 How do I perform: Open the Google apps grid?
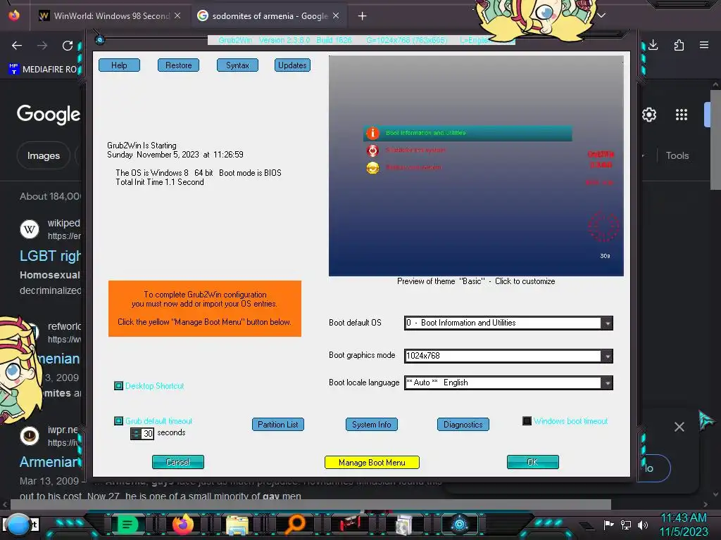(x=682, y=115)
